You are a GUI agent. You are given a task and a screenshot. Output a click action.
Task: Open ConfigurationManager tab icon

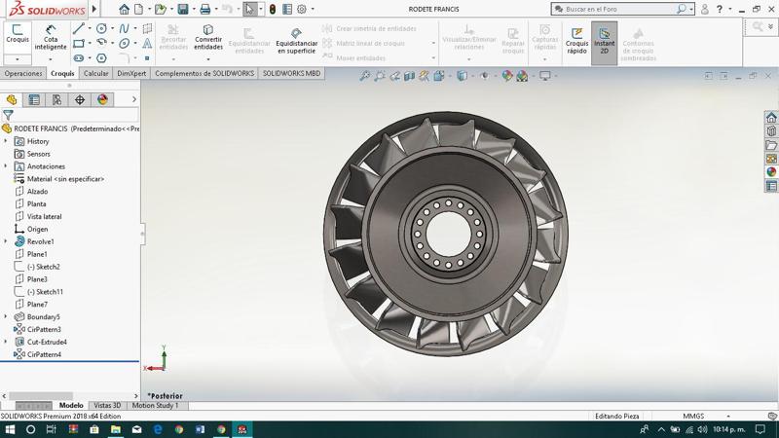click(x=56, y=100)
